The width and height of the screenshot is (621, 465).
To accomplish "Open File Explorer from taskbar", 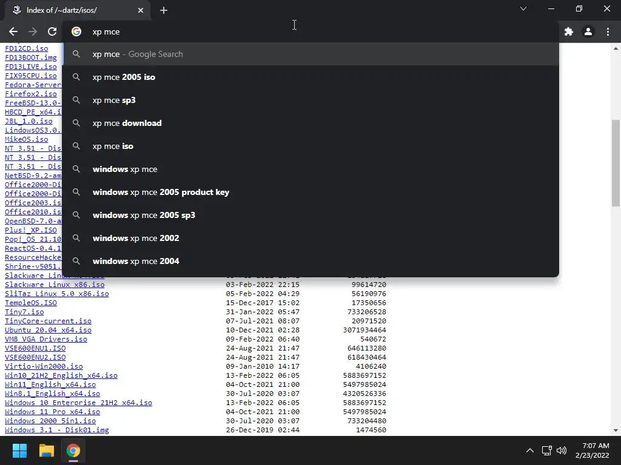I will pos(46,450).
